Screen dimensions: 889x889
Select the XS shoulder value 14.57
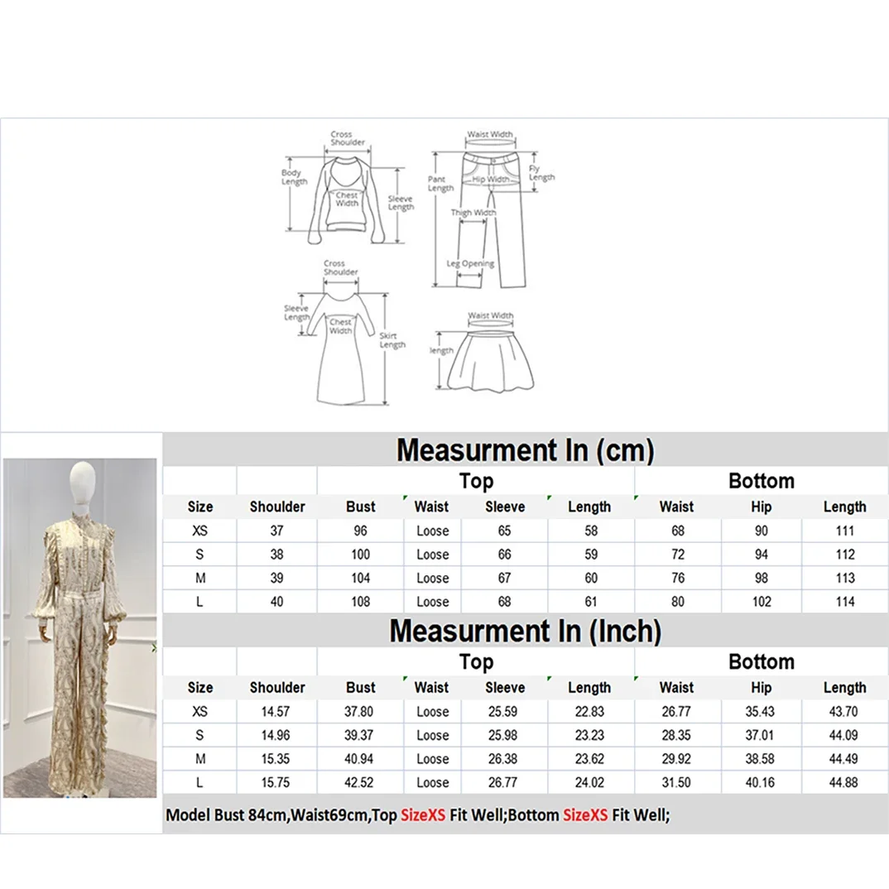pyautogui.click(x=276, y=712)
